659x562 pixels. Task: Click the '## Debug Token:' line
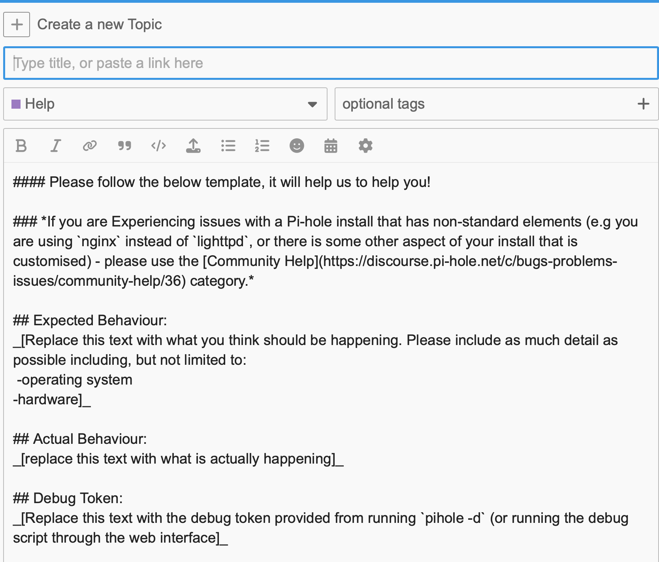68,498
